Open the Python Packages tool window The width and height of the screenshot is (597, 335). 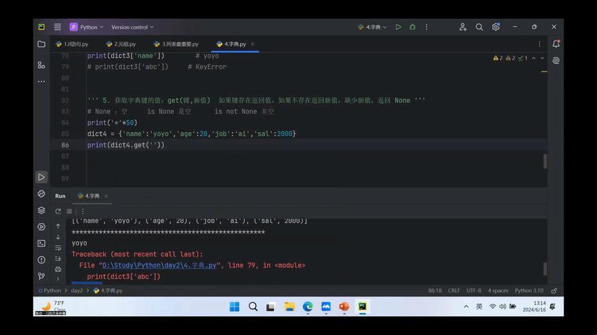[x=42, y=194]
